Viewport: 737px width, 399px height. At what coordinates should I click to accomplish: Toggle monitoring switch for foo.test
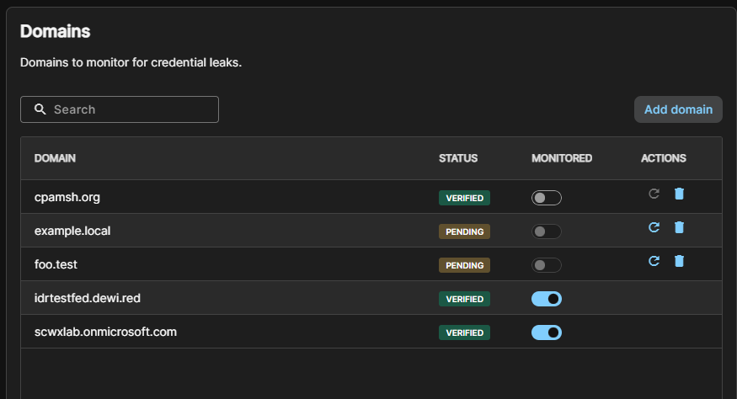(x=546, y=265)
